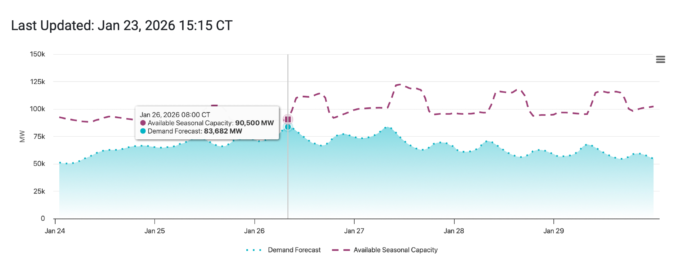The height and width of the screenshot is (275, 690).
Task: Click the Last Updated heading text
Action: 122,25
